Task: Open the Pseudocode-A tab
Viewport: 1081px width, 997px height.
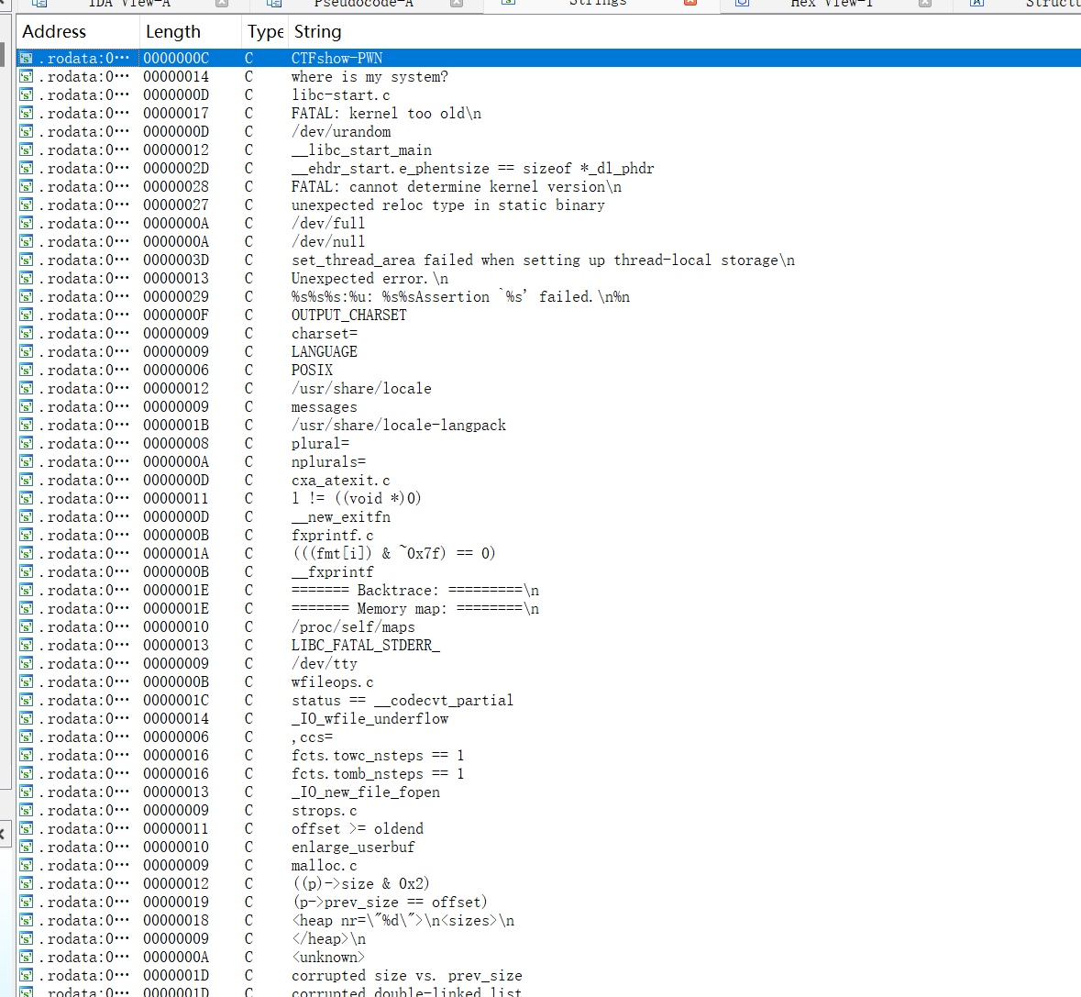Action: click(x=363, y=4)
